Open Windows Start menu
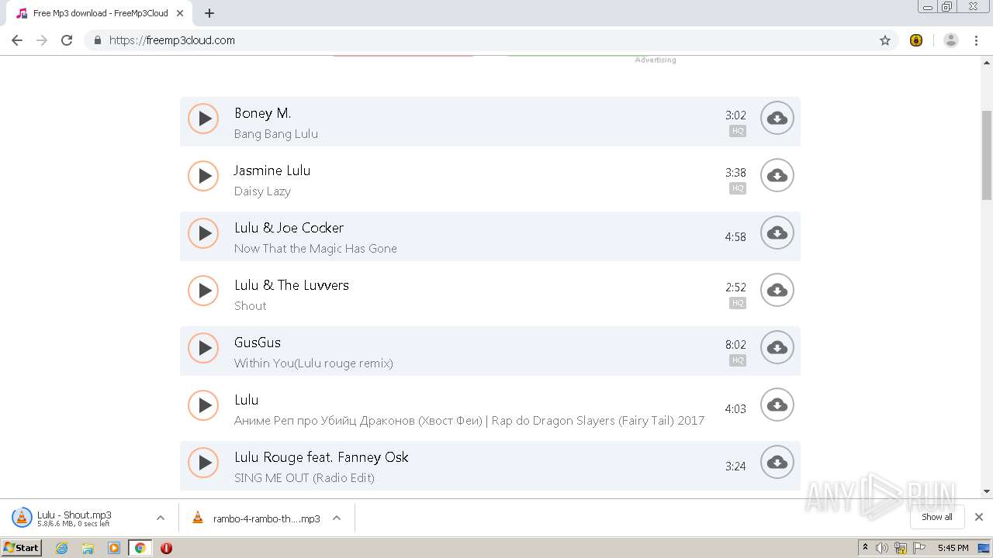The width and height of the screenshot is (993, 558). pos(22,547)
